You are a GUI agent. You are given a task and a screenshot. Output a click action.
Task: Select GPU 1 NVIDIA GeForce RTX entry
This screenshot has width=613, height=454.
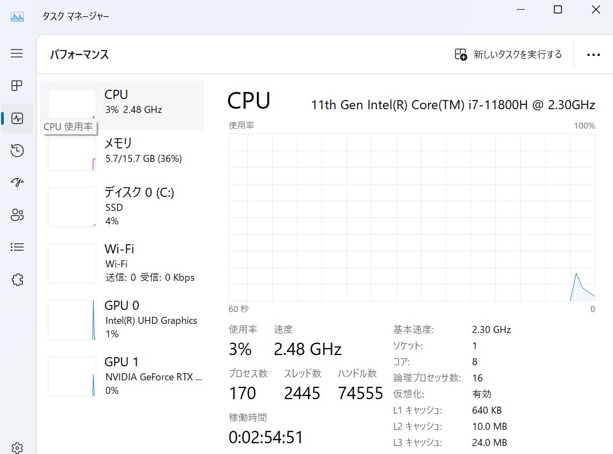pos(122,376)
